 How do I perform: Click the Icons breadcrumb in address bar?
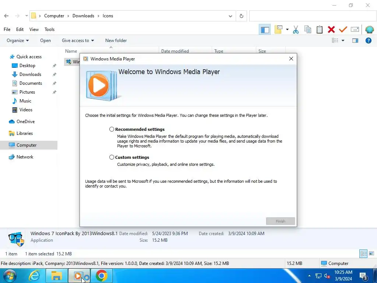click(108, 16)
